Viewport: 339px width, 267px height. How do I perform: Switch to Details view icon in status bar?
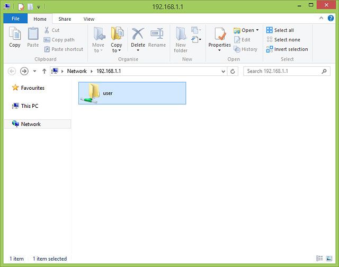[x=319, y=259]
